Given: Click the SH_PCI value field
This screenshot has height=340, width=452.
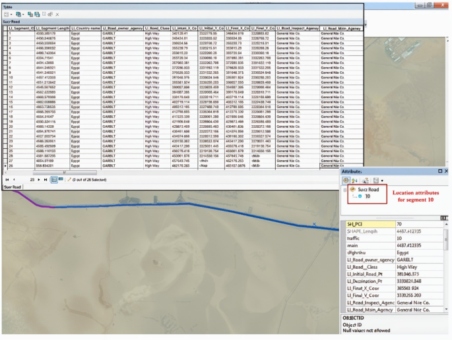Looking at the screenshot, I should coord(420,224).
